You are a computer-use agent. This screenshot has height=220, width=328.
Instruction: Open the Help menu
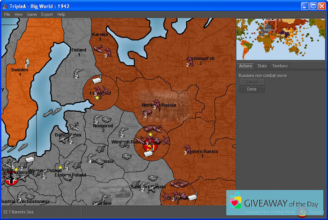(61, 15)
